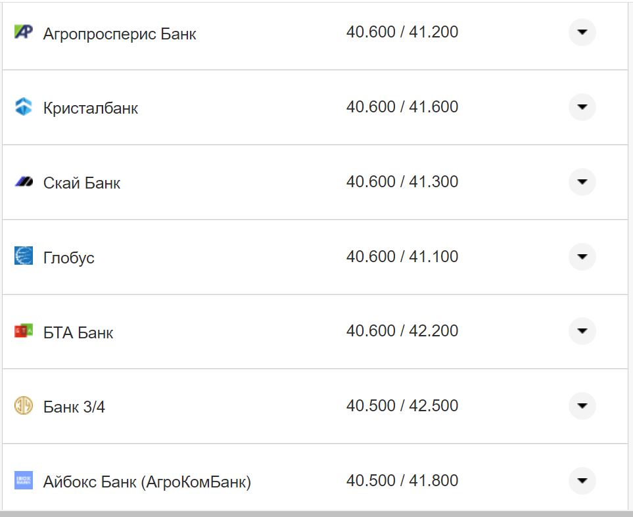Expand the Кристалбанк row details
Viewport: 633px width, 517px height.
coord(582,107)
